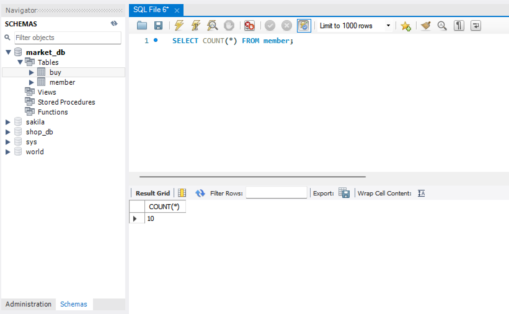Click the sys database icon

18,141
